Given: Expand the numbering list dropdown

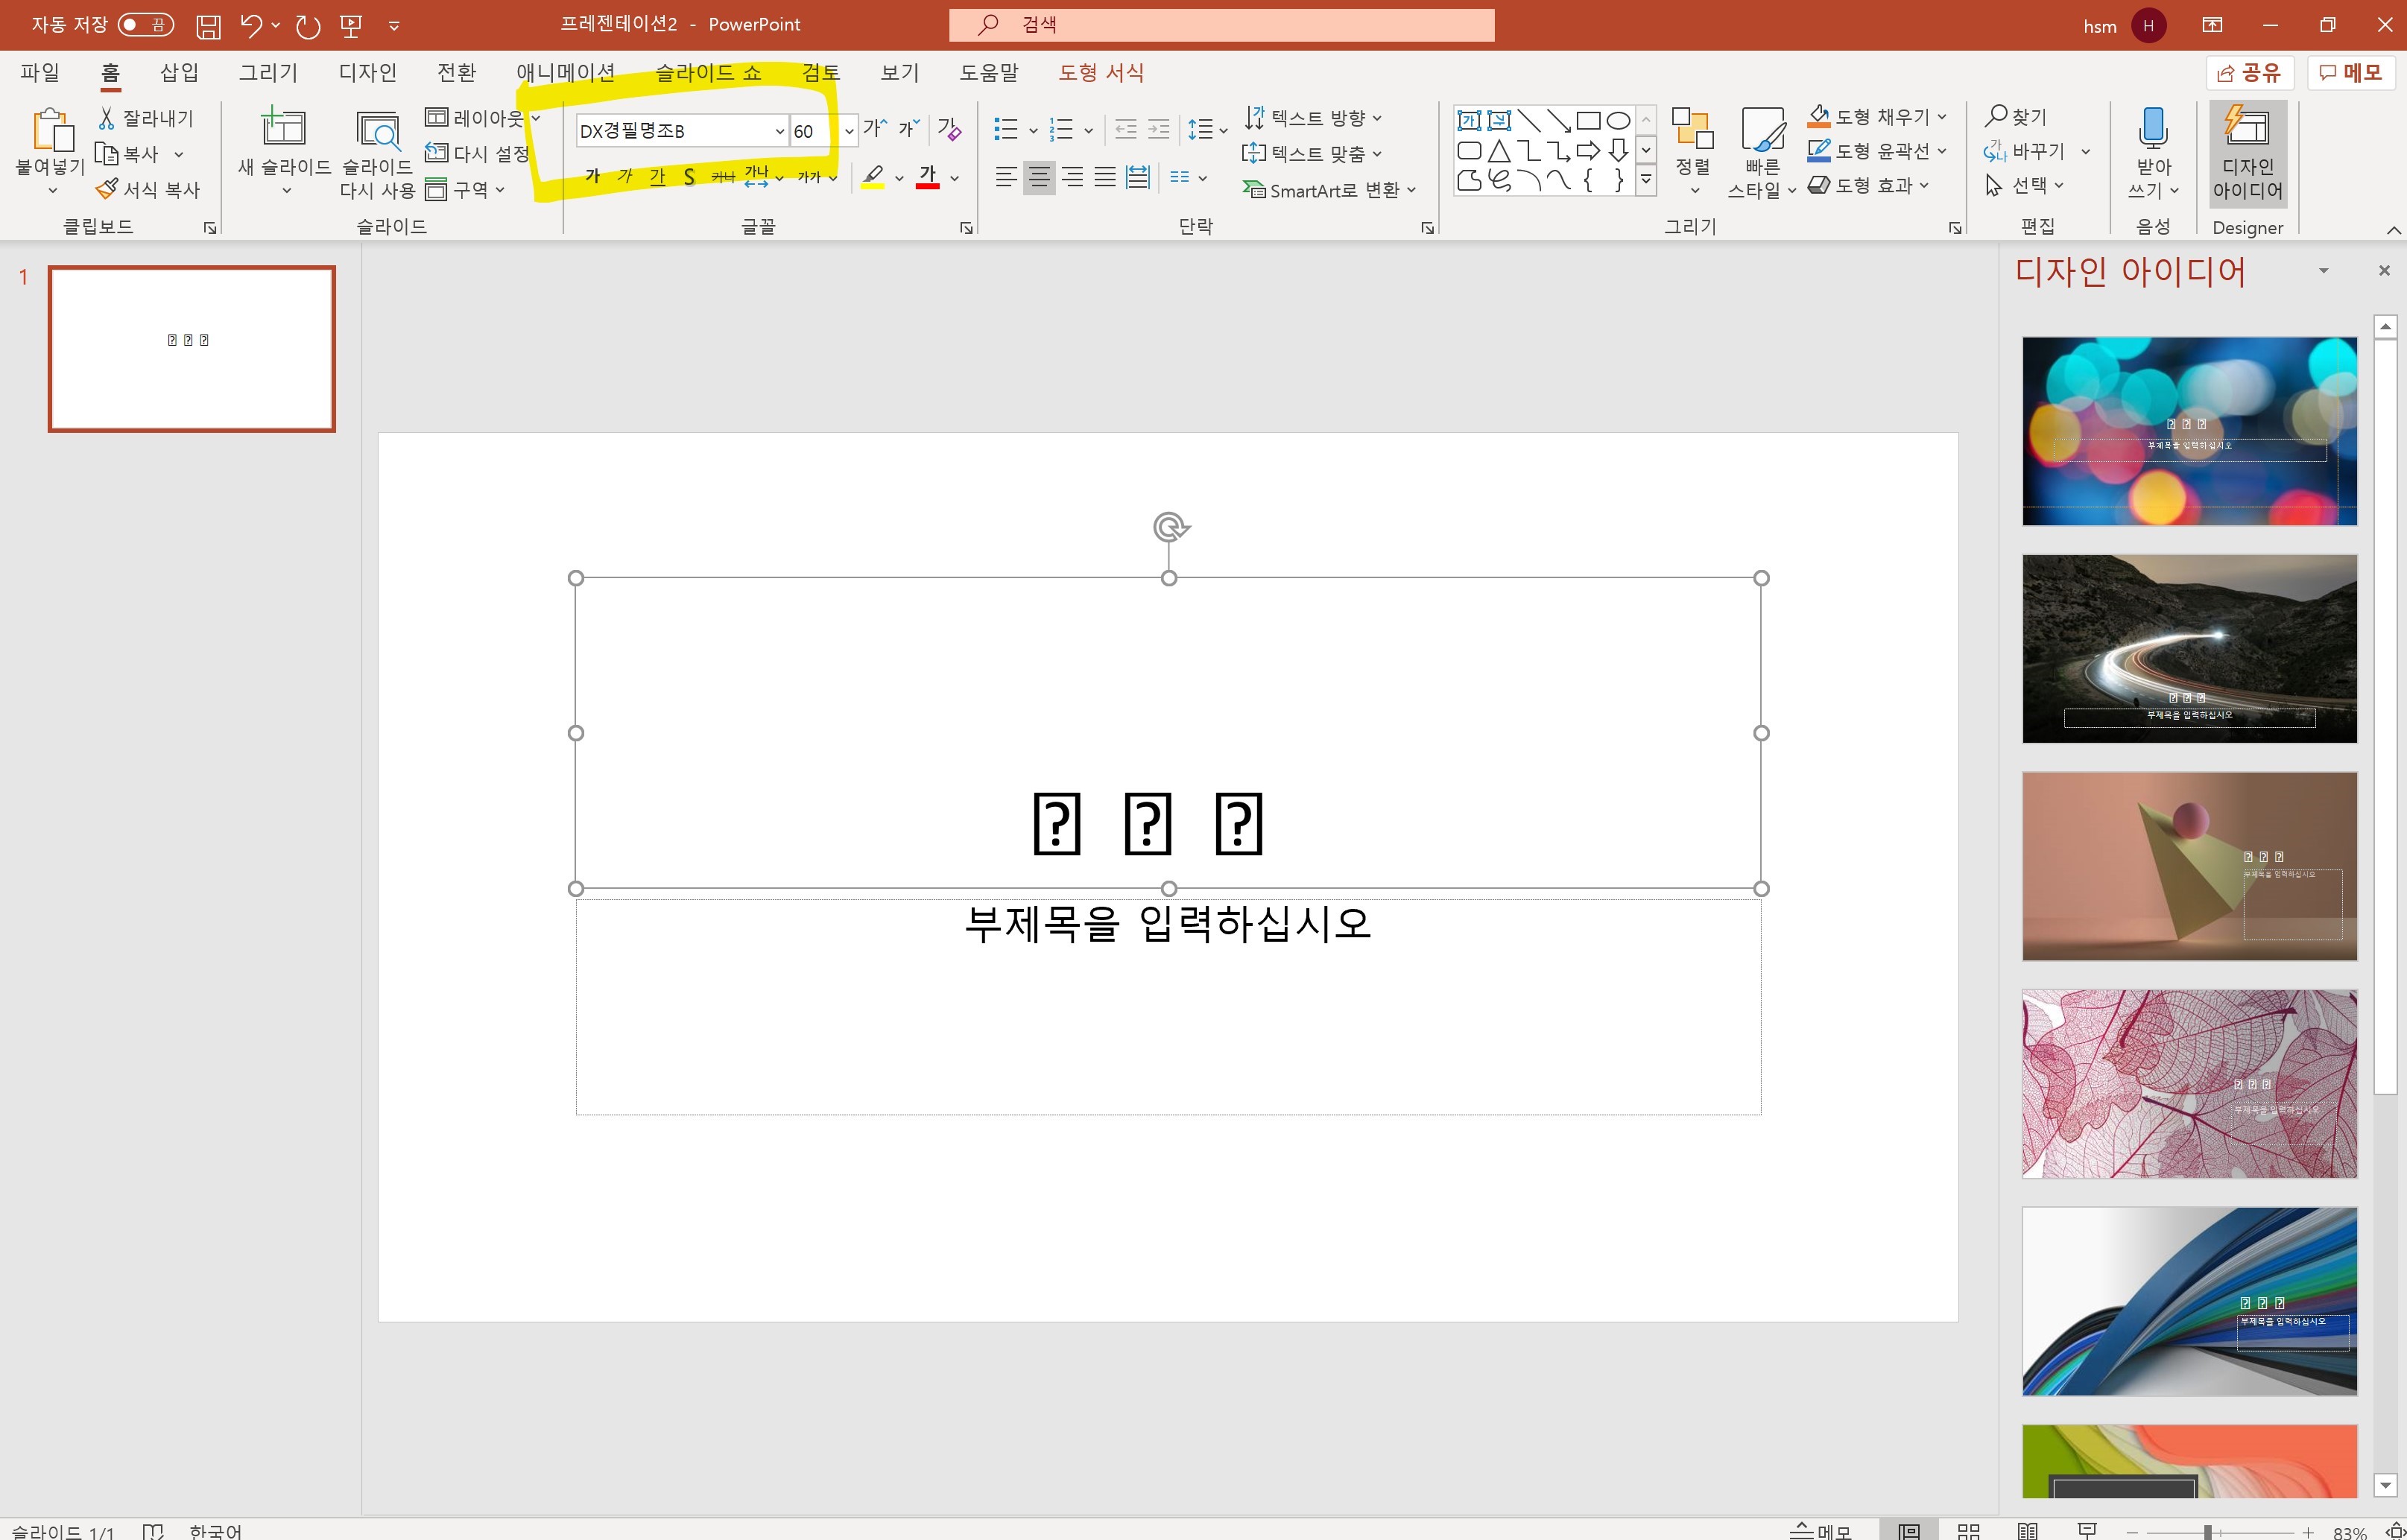Looking at the screenshot, I should click(1088, 130).
